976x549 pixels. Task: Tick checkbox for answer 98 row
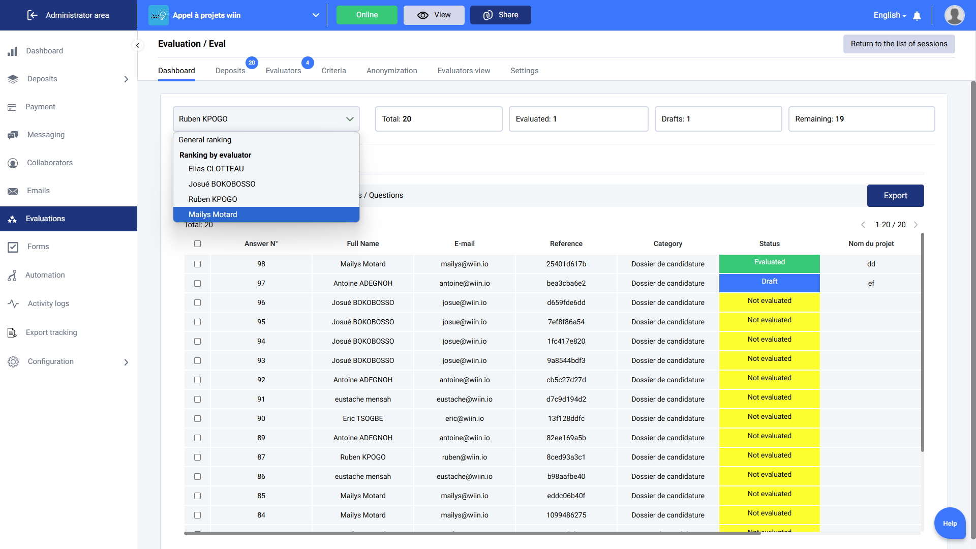coord(198,264)
